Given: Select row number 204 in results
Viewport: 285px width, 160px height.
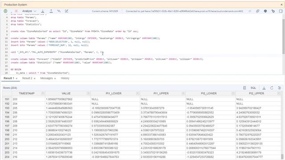Looking at the screenshot, I should 7,157.
